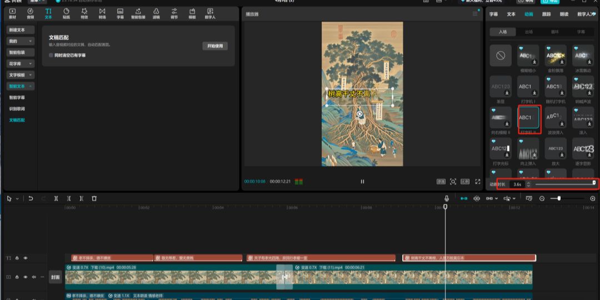Open 识别歌词 in the sidebar

(17, 109)
